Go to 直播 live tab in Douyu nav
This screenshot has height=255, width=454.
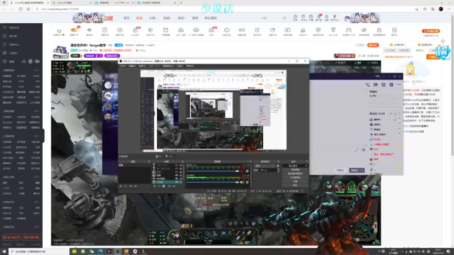click(x=139, y=18)
